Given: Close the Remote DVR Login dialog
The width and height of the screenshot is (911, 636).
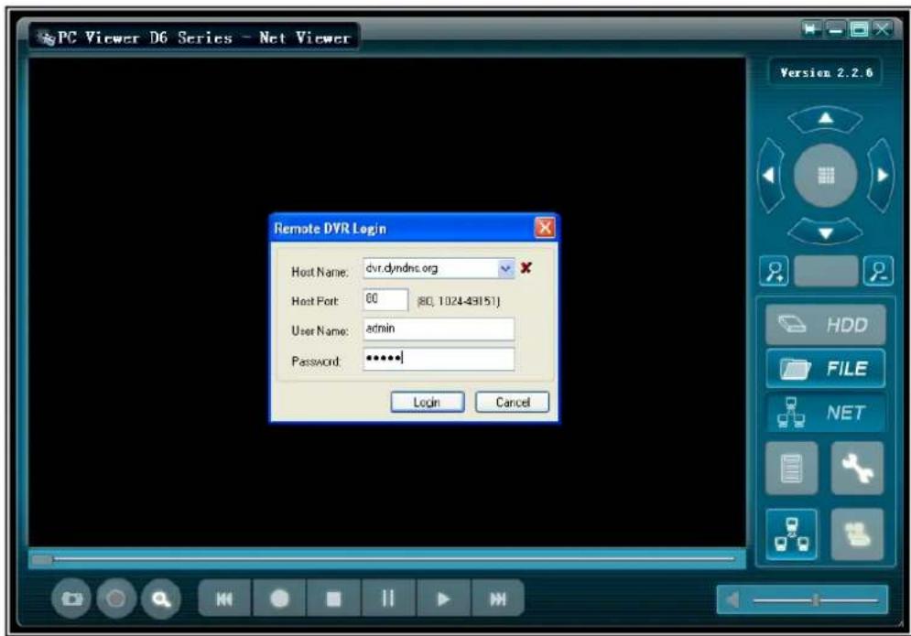Looking at the screenshot, I should [x=545, y=228].
